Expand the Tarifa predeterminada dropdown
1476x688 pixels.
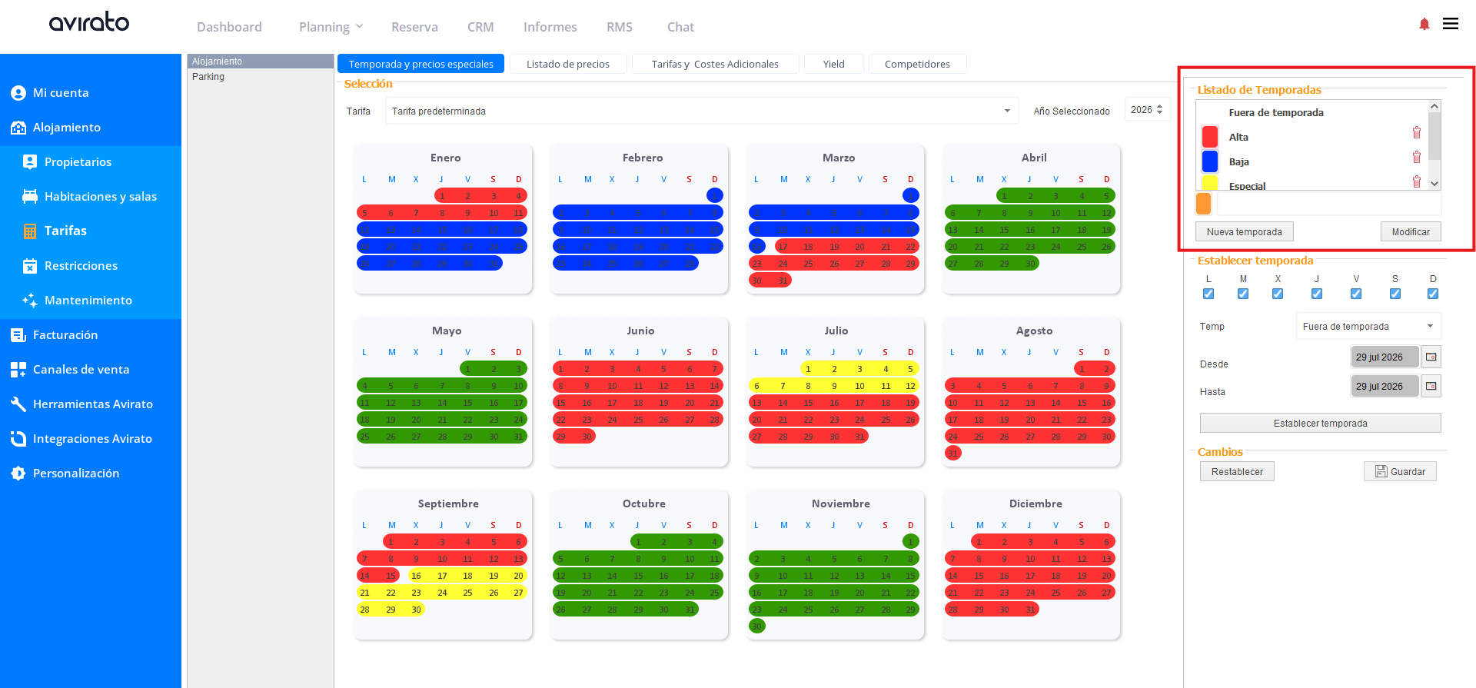pyautogui.click(x=701, y=111)
